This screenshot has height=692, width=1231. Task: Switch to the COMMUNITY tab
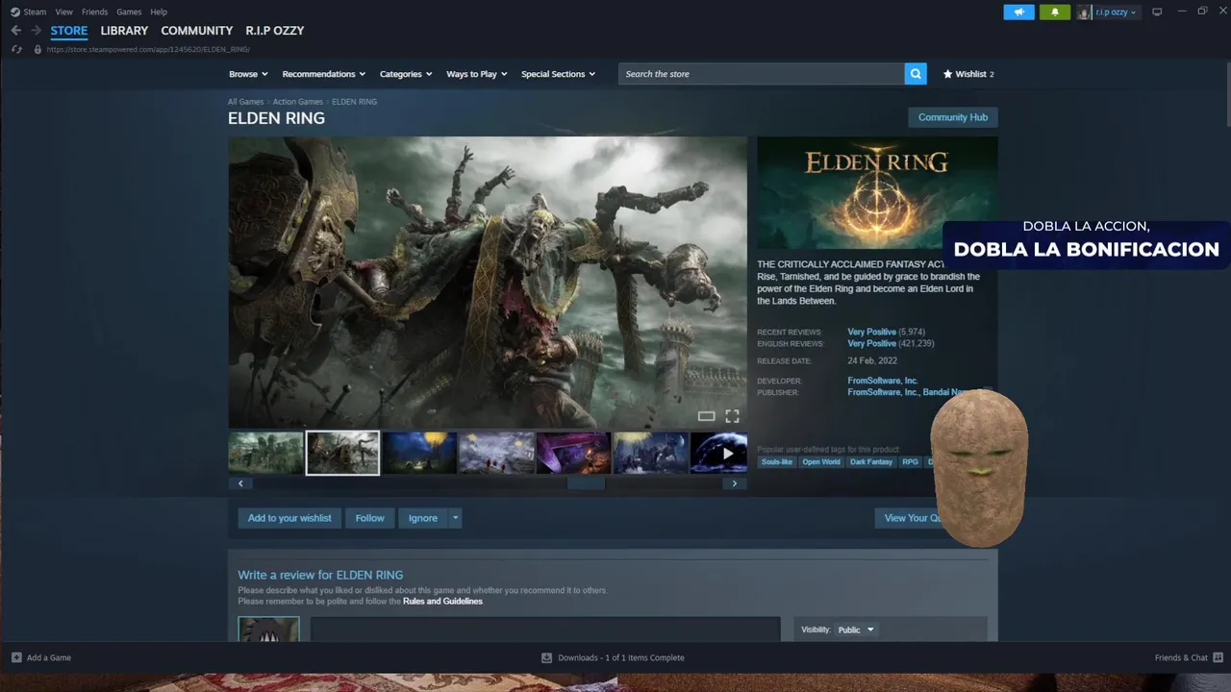click(197, 31)
